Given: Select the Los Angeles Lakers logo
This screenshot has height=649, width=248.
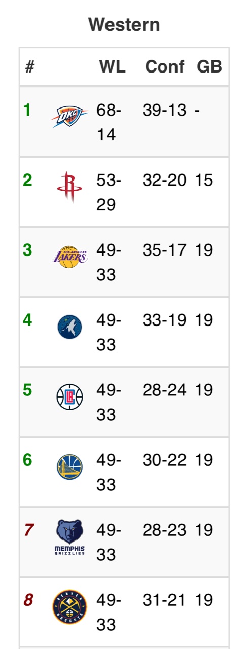Looking at the screenshot, I should coord(69,257).
